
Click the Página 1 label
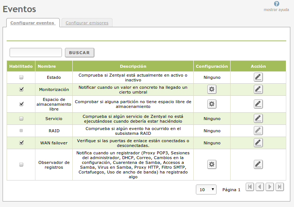(x=231, y=190)
